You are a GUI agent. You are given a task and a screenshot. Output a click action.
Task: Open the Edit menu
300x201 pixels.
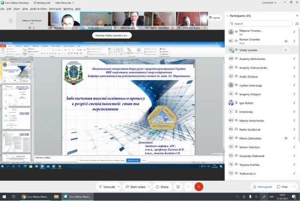pyautogui.click(x=9, y=9)
